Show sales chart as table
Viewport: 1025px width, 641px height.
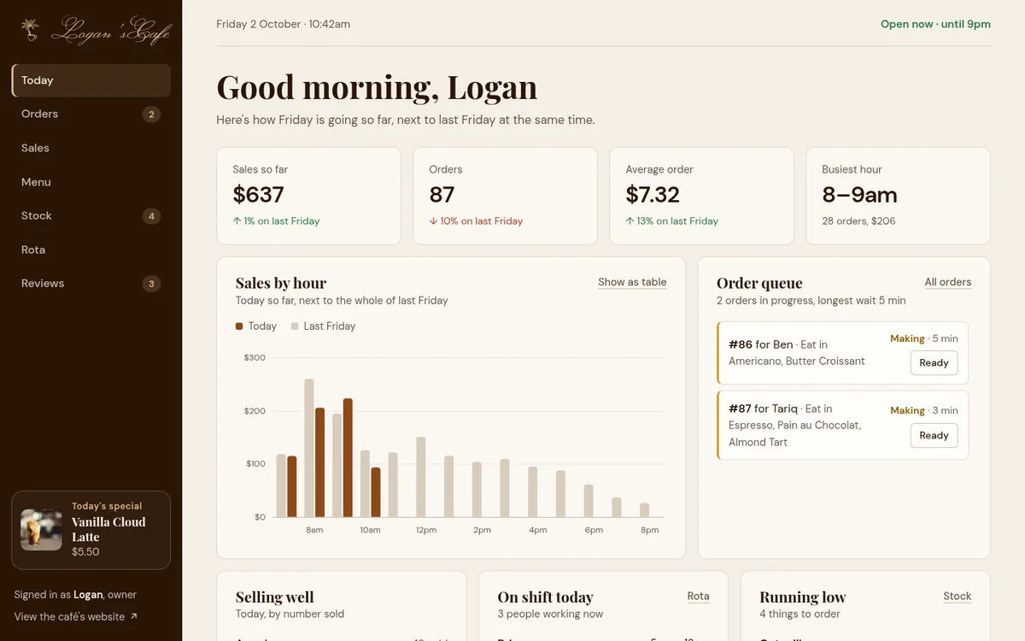tap(632, 282)
